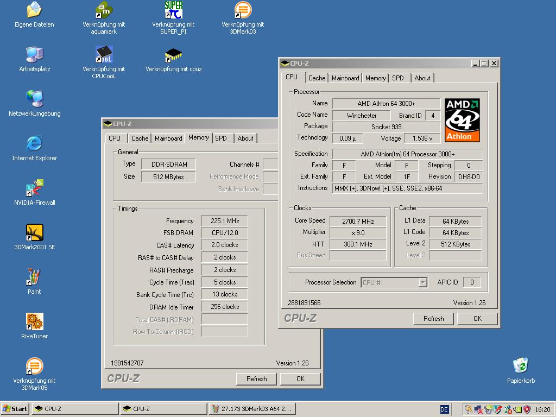
Task: Click the DE language indicator
Action: (444, 409)
